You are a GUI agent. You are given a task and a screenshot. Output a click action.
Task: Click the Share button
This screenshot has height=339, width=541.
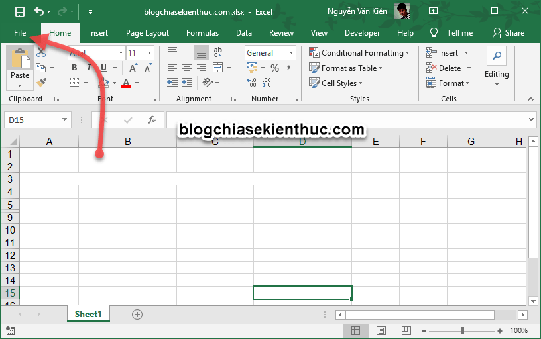(509, 33)
